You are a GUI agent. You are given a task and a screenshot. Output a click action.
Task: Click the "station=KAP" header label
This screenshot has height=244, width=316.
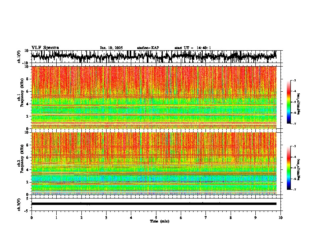tap(148, 48)
